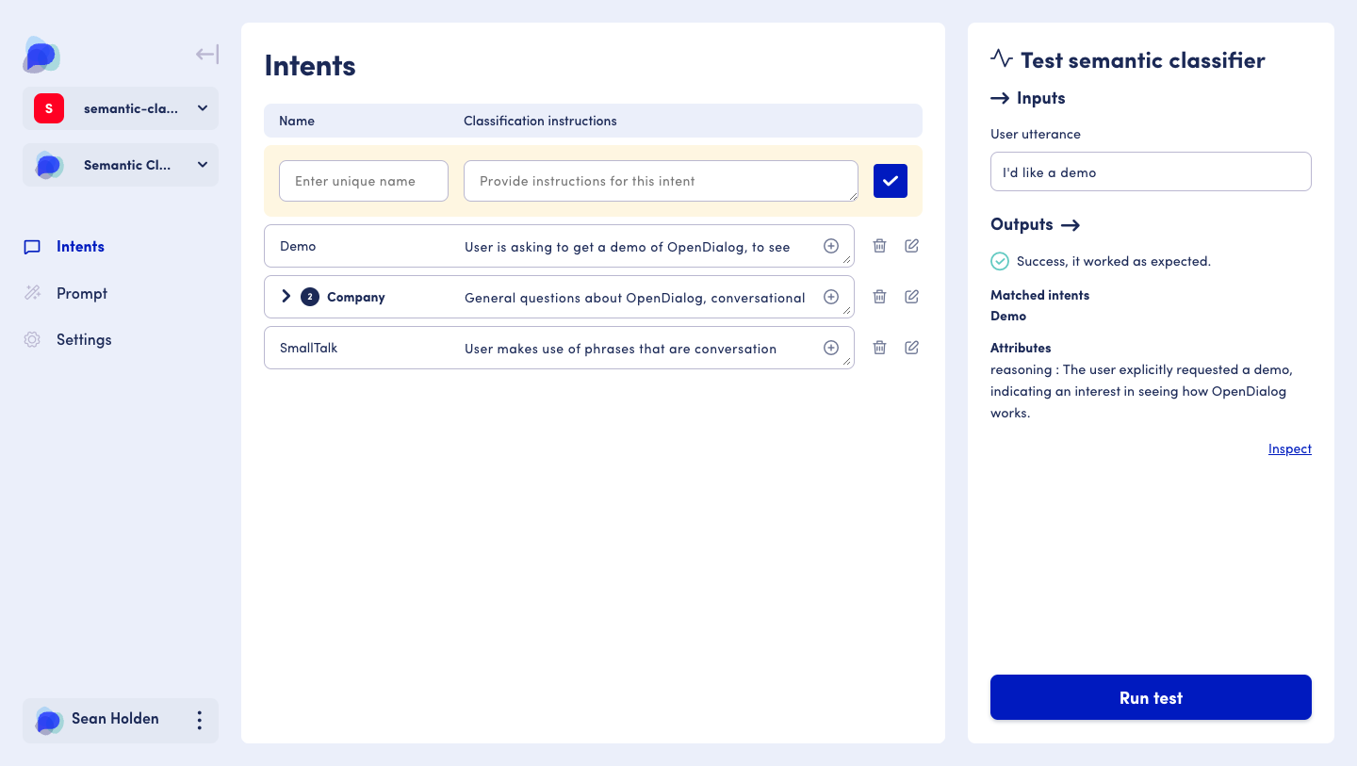
Task: Click the Run test button
Action: point(1150,697)
